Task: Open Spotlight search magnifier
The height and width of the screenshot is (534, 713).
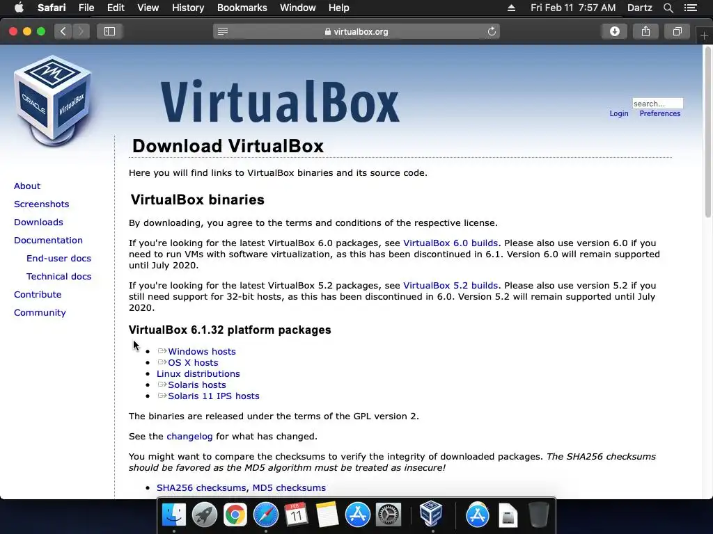Action: (668, 8)
